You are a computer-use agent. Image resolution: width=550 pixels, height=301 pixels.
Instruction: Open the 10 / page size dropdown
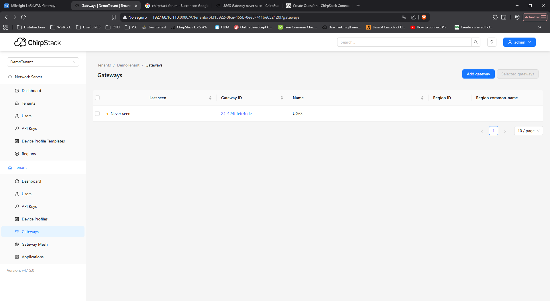[x=528, y=131]
